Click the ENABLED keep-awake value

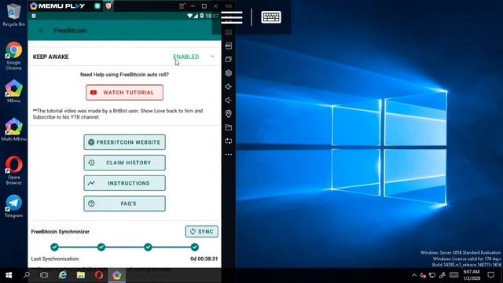(x=185, y=57)
